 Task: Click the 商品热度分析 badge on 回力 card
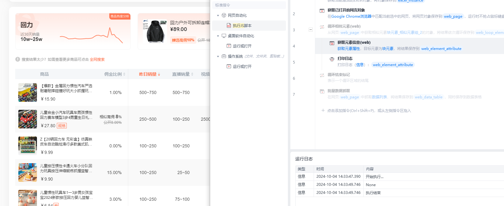[120, 16]
